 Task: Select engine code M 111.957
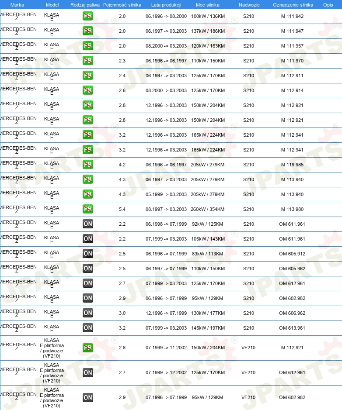tap(292, 46)
